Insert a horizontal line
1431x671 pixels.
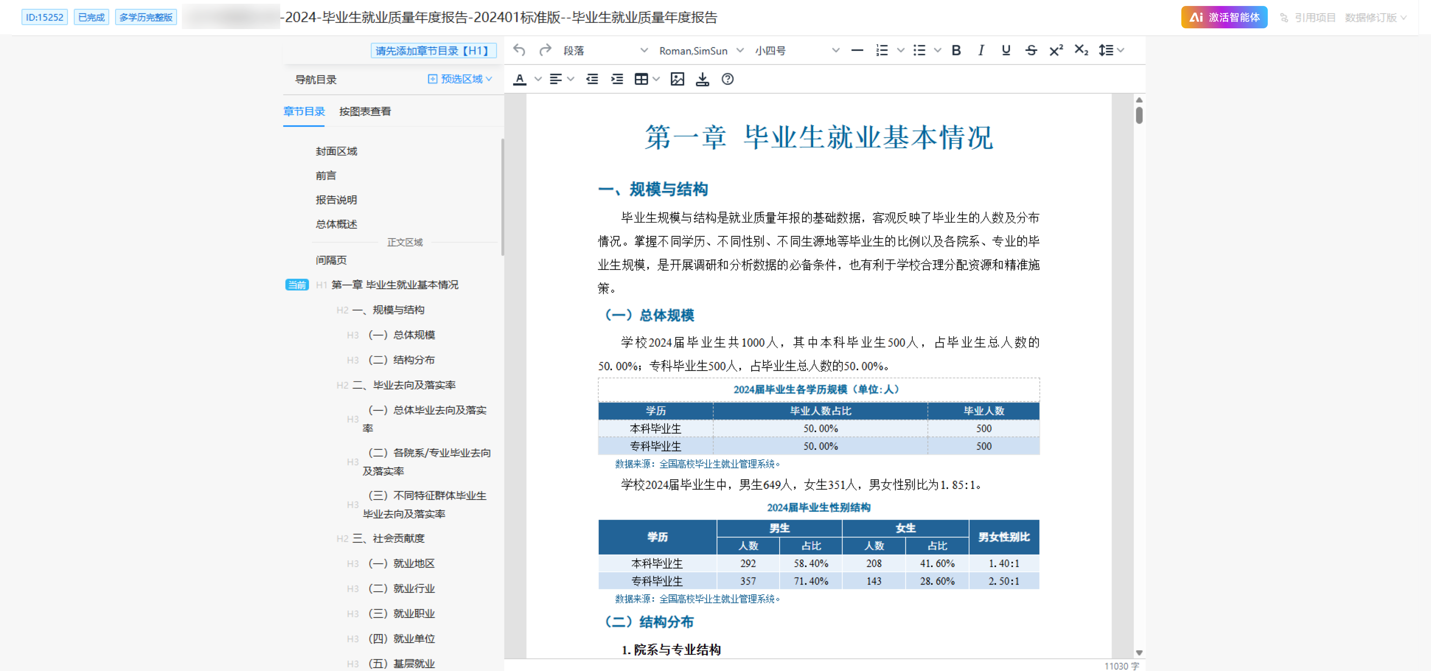857,51
